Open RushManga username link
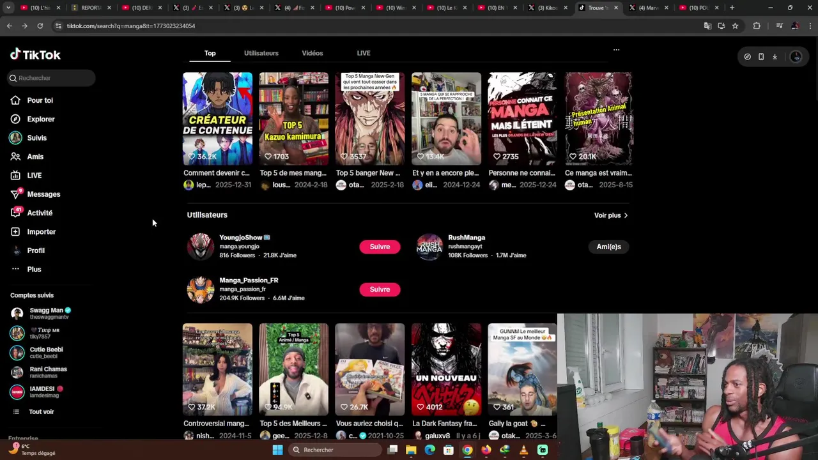The image size is (818, 460). click(467, 238)
